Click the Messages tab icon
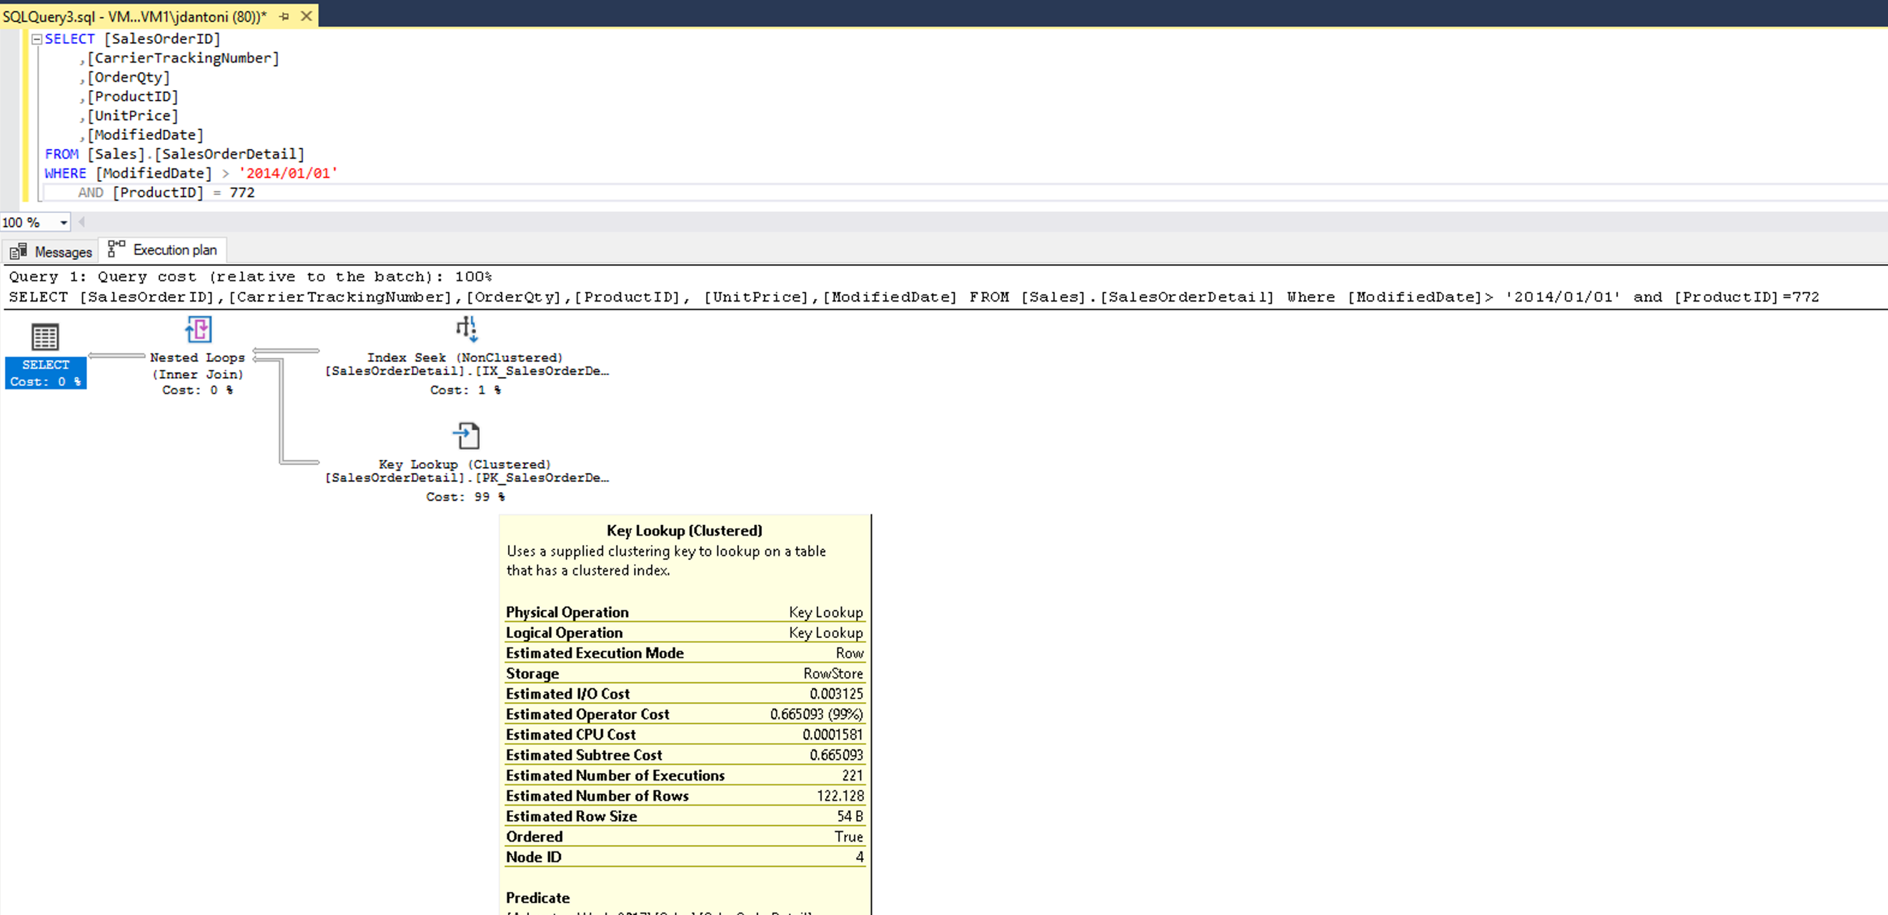1888x915 pixels. pyautogui.click(x=19, y=252)
